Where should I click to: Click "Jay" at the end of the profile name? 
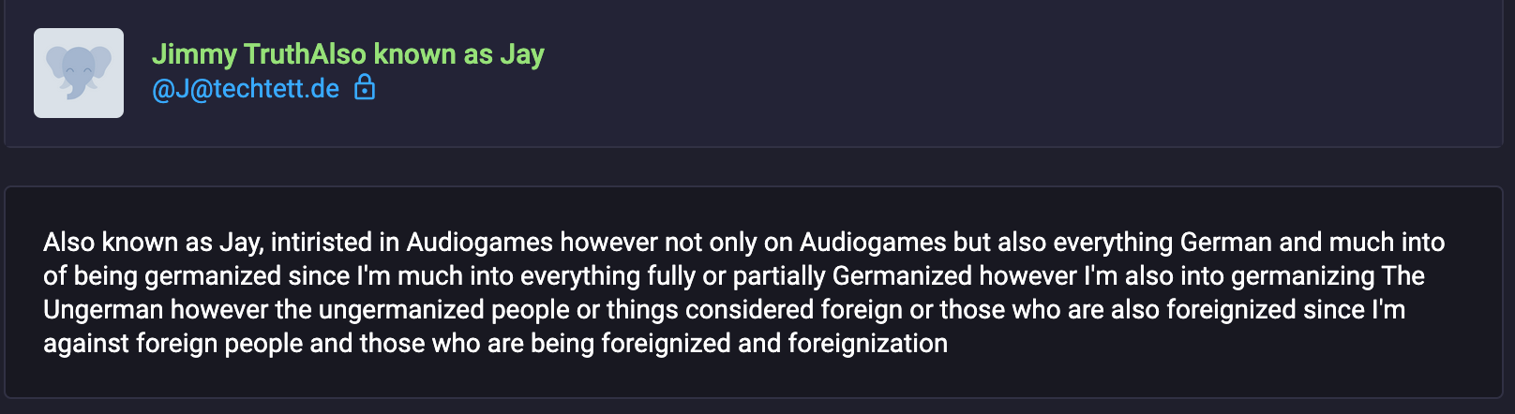click(521, 54)
